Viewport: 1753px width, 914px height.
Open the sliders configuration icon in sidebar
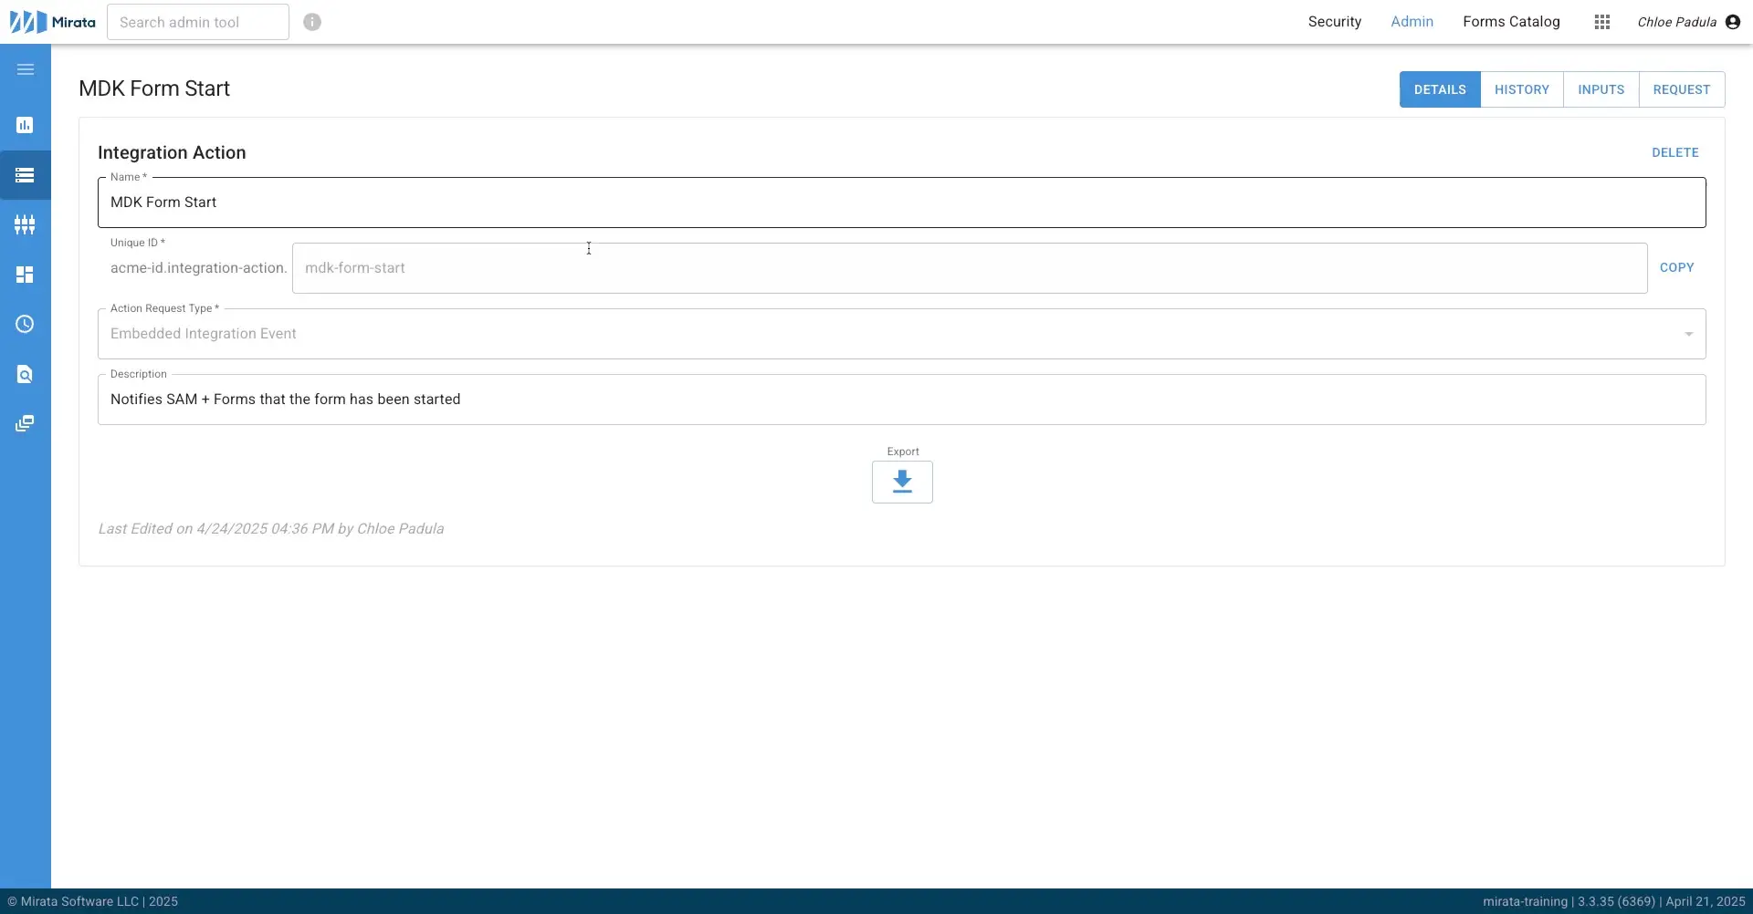(25, 224)
